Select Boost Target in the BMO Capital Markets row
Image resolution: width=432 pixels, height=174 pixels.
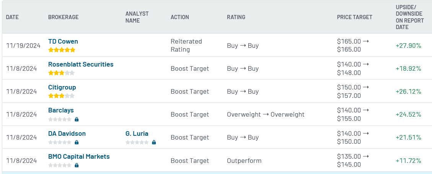tap(190, 161)
